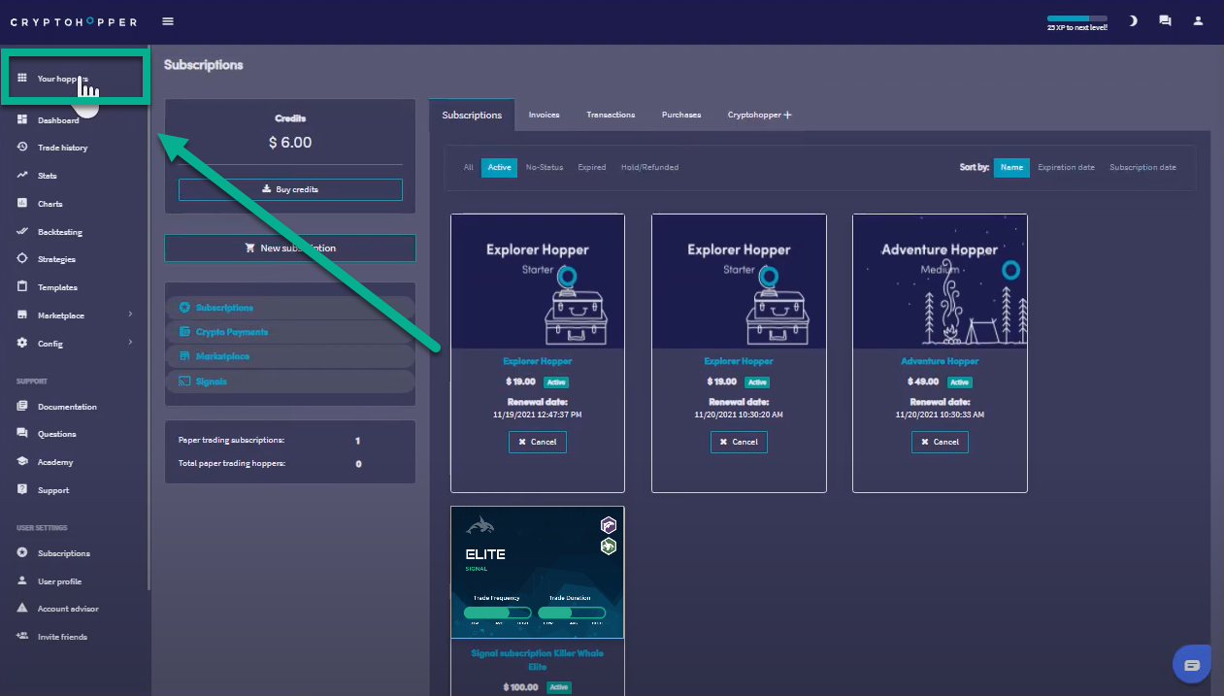The height and width of the screenshot is (696, 1224).
Task: Select the Active status filter
Action: click(499, 167)
